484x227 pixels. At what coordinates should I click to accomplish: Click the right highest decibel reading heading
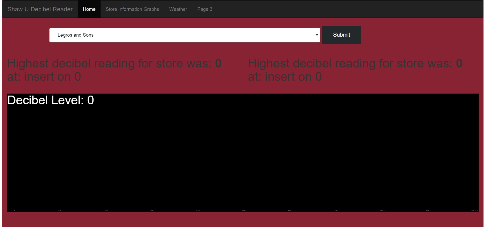coord(355,70)
